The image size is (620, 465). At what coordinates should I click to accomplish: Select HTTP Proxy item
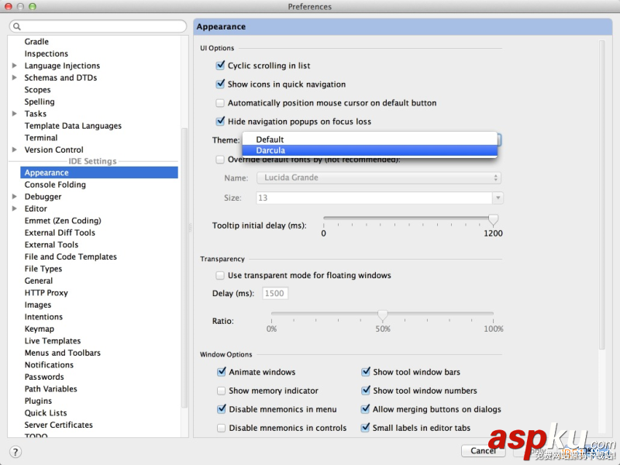pyautogui.click(x=46, y=293)
